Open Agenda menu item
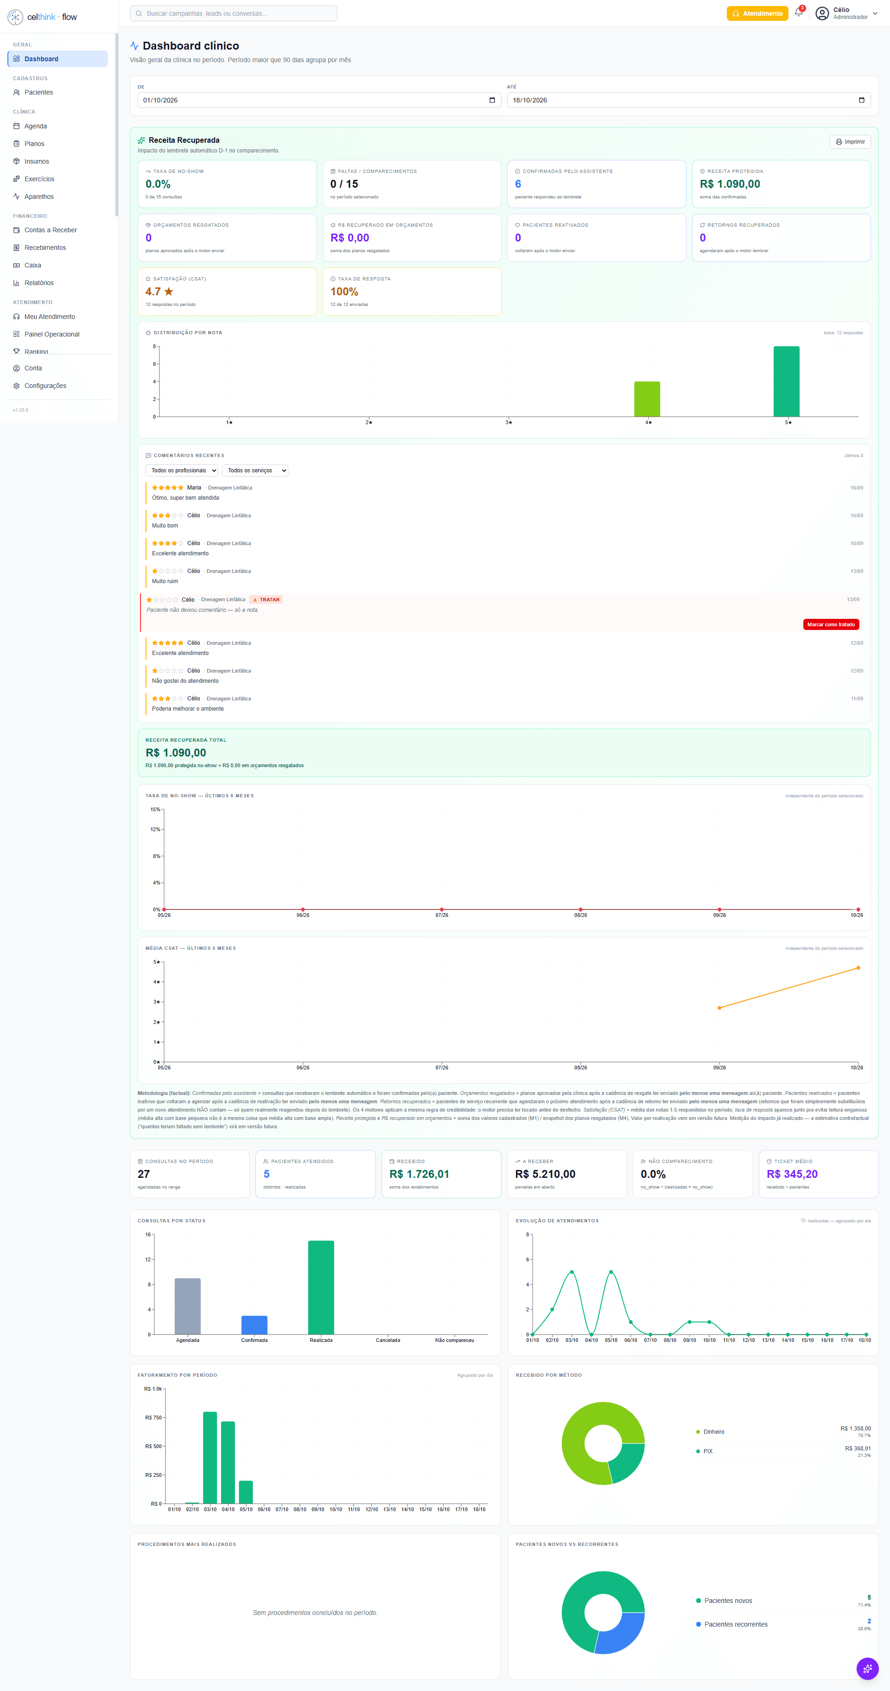890x1691 pixels. click(x=58, y=126)
